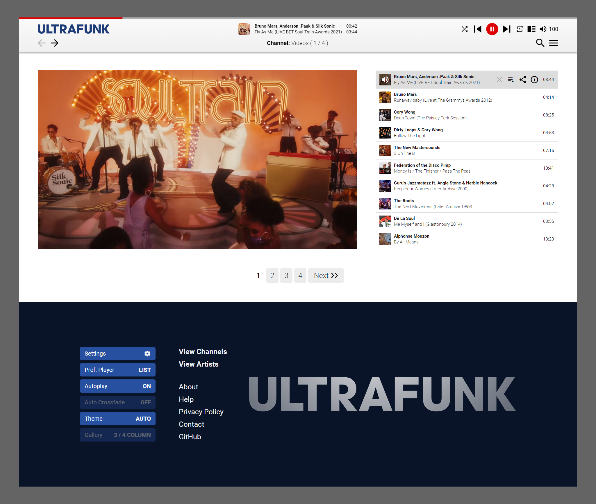The height and width of the screenshot is (504, 596).
Task: Open the hamburger menu
Action: (554, 43)
